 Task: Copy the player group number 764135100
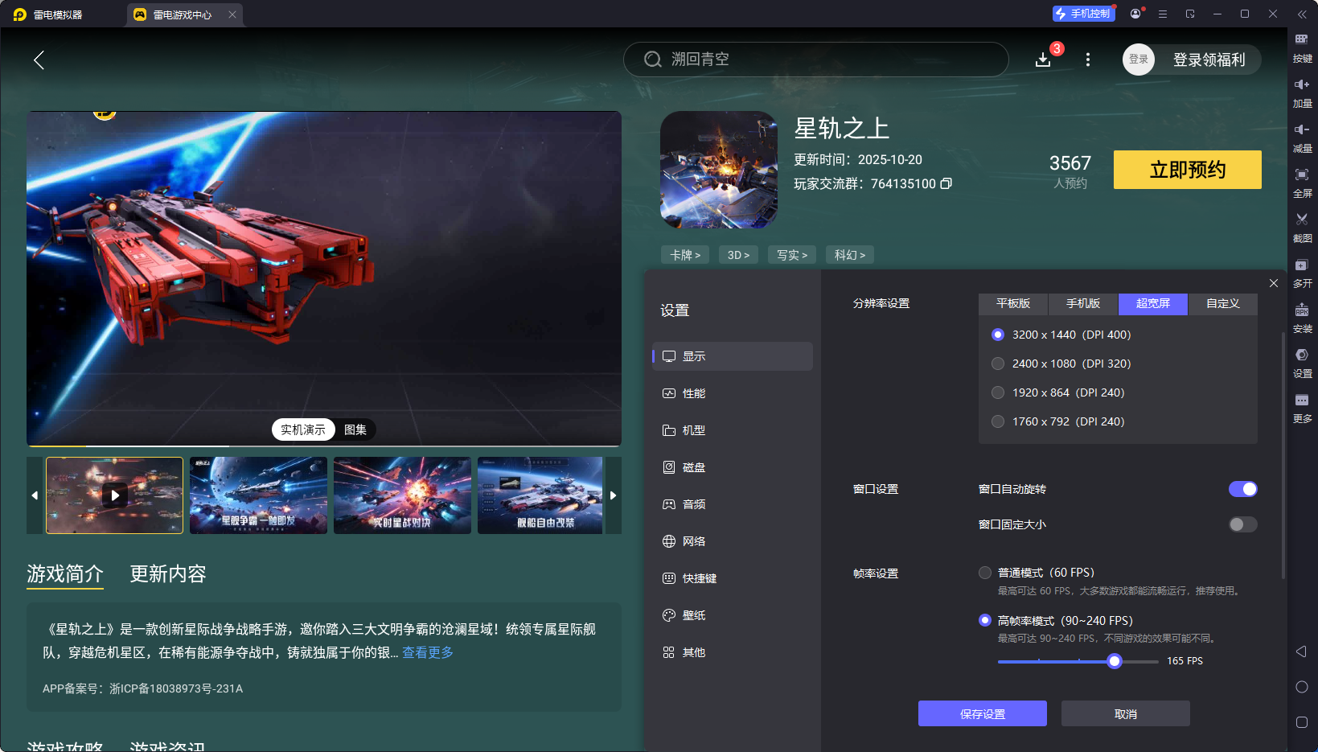pos(946,183)
